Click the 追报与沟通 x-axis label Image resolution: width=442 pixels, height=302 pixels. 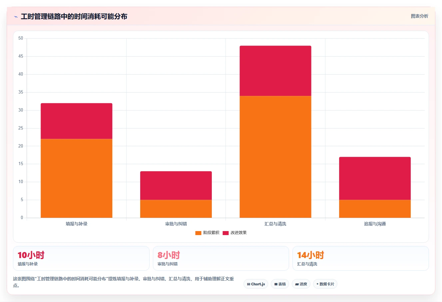point(375,224)
